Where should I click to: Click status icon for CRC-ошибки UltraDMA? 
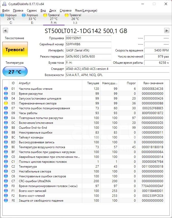point(6,181)
